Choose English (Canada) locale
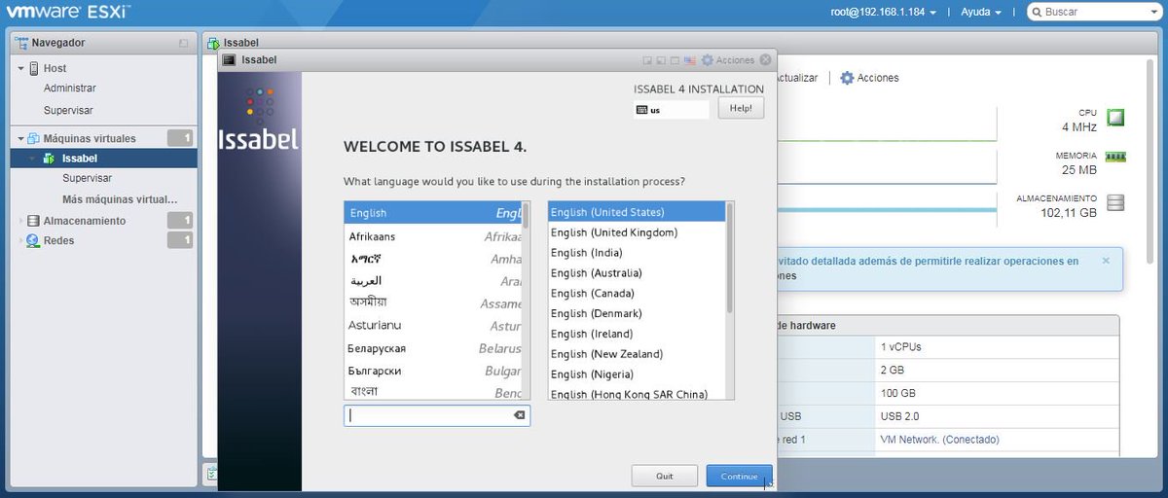Screen dimensions: 1168x498 coord(638,294)
